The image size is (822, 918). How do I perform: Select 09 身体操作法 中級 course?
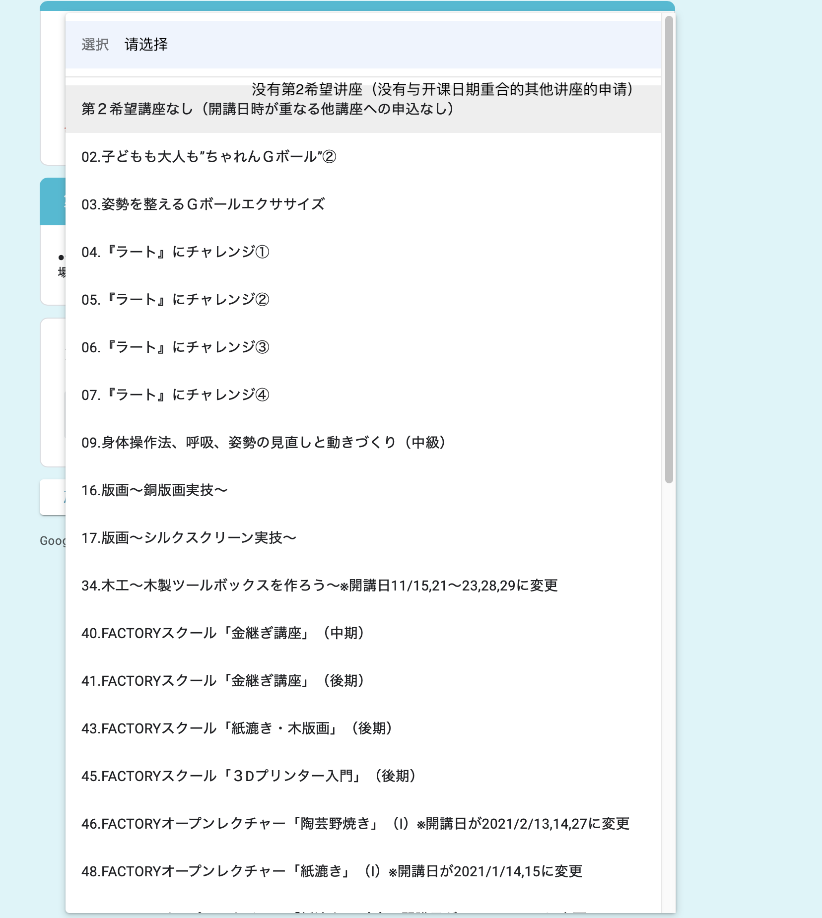pyautogui.click(x=263, y=443)
